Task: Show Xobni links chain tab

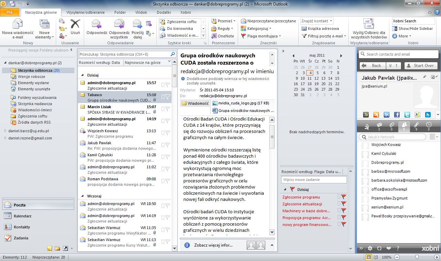Action: (x=416, y=126)
